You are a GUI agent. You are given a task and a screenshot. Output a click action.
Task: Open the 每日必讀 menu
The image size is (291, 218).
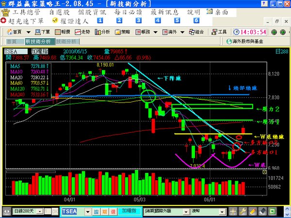click(128, 13)
